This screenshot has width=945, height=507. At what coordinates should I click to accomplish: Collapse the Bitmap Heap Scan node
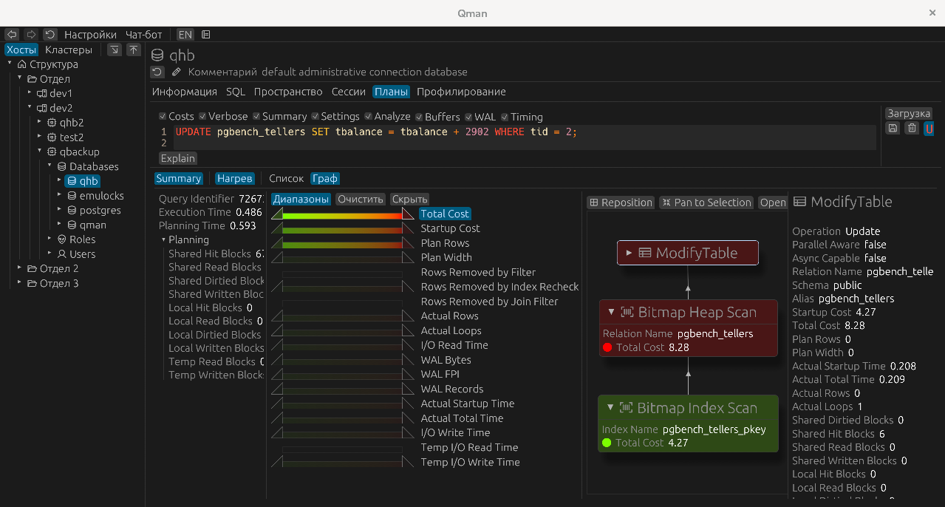[612, 312]
